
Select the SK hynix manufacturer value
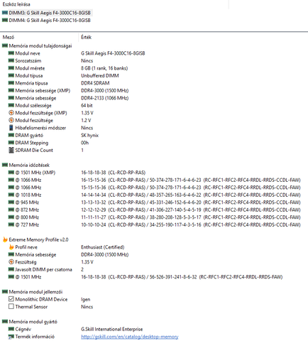(89, 135)
